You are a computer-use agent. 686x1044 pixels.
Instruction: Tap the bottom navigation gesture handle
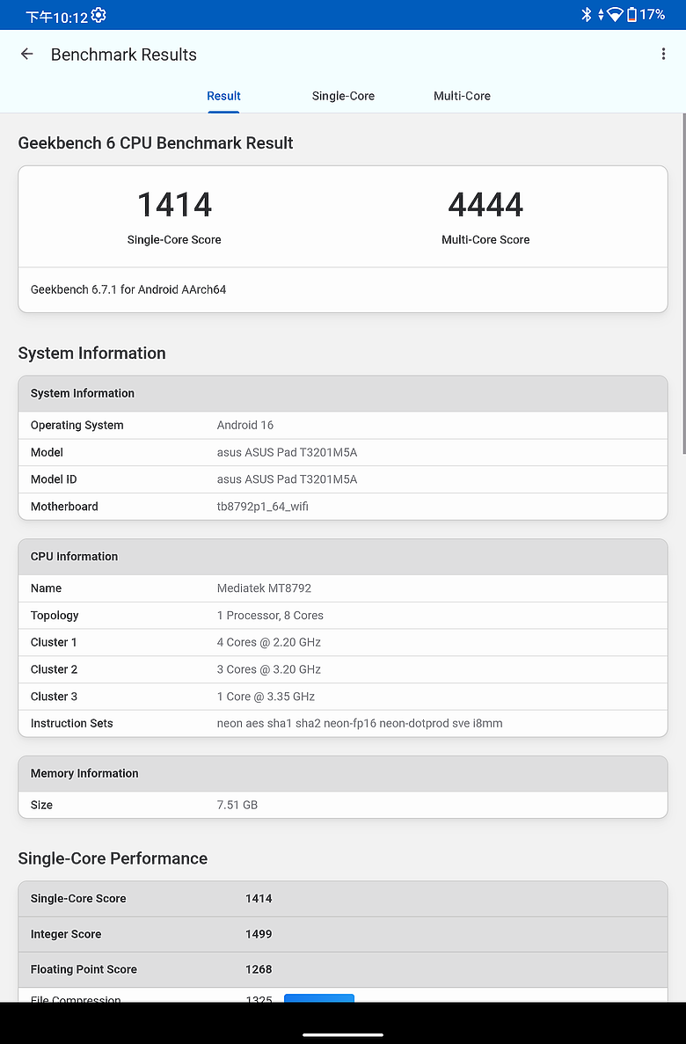pyautogui.click(x=343, y=1034)
